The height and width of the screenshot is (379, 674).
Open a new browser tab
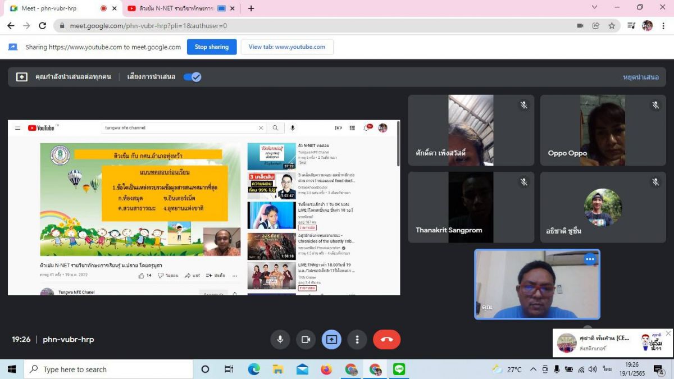(x=251, y=8)
